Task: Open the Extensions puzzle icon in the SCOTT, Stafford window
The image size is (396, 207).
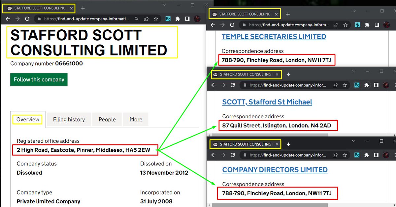Action: click(366, 85)
